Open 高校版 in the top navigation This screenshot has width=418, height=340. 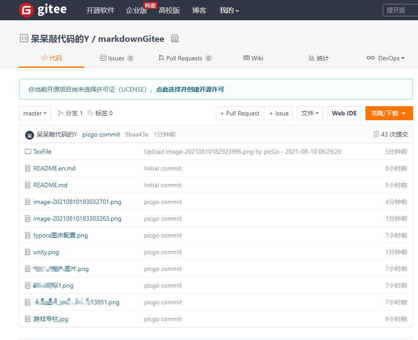[169, 11]
